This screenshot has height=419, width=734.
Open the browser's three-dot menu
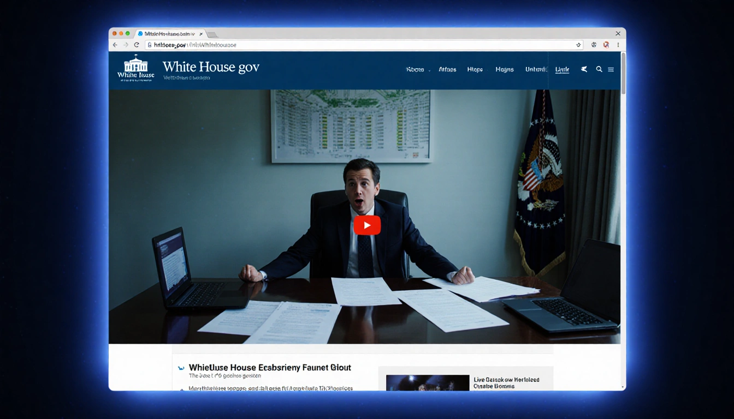click(618, 45)
